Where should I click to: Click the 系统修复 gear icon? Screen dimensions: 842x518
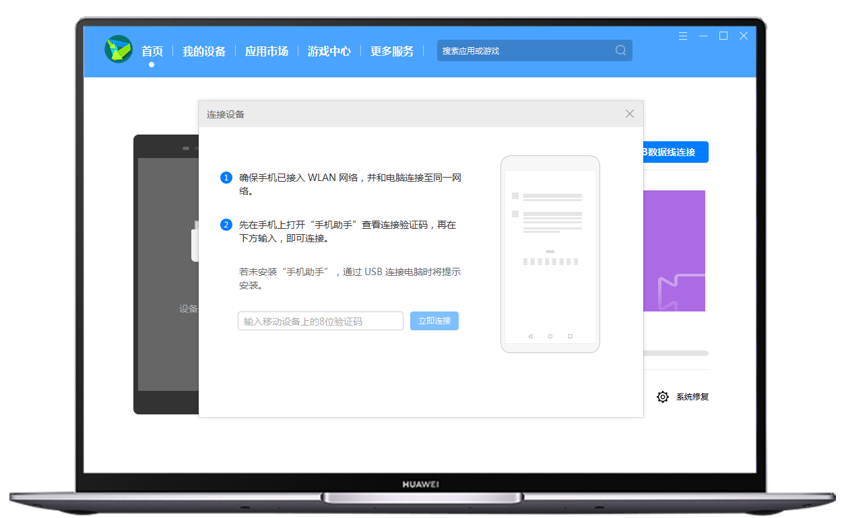coord(663,397)
